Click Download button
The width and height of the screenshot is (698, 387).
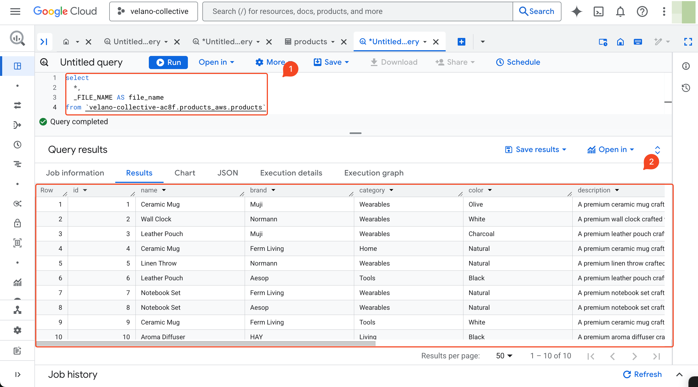coord(394,62)
